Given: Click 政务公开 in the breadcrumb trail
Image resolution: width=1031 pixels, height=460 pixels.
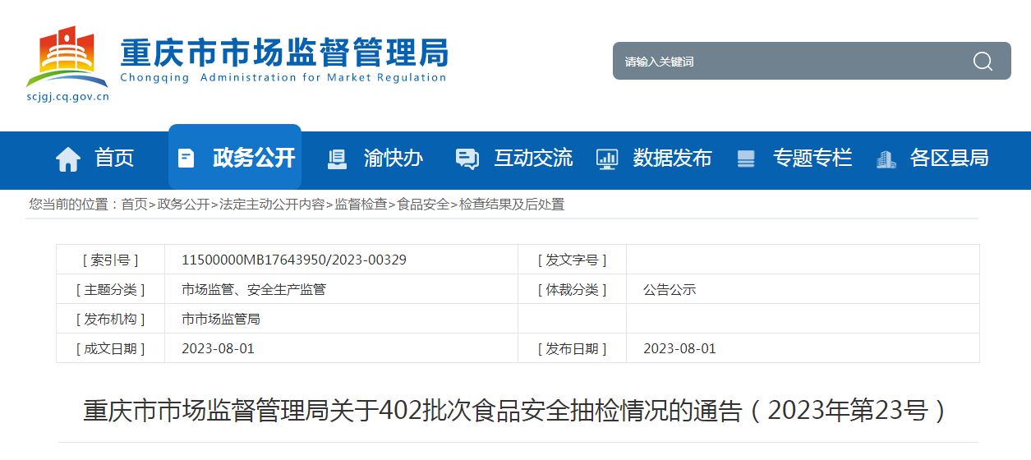Looking at the screenshot, I should point(183,205).
